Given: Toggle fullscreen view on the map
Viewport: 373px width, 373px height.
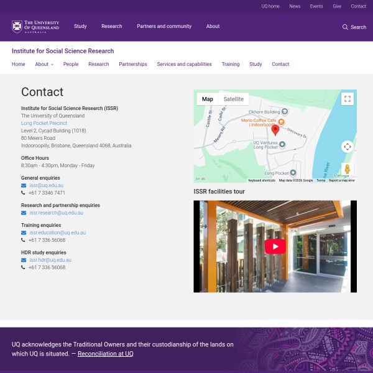Looking at the screenshot, I should (x=347, y=99).
